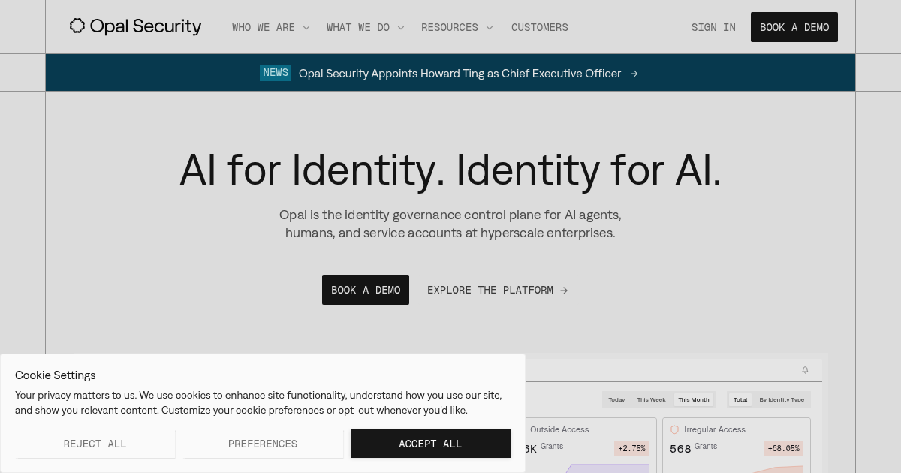Click the shield icon beside Irregular Access

(x=674, y=429)
